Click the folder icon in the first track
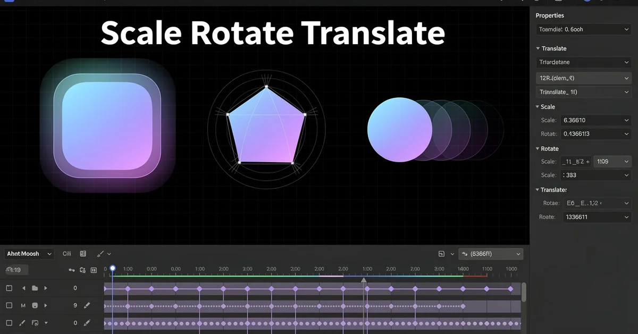Image resolution: width=638 pixels, height=334 pixels. pos(35,288)
